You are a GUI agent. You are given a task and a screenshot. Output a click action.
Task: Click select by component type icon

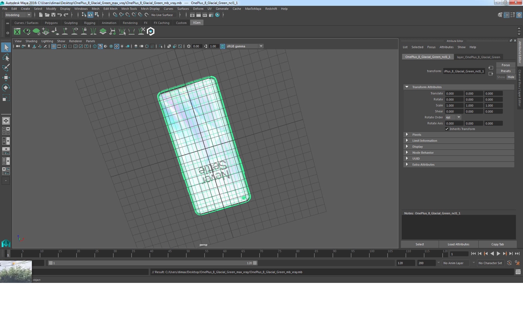96,15
